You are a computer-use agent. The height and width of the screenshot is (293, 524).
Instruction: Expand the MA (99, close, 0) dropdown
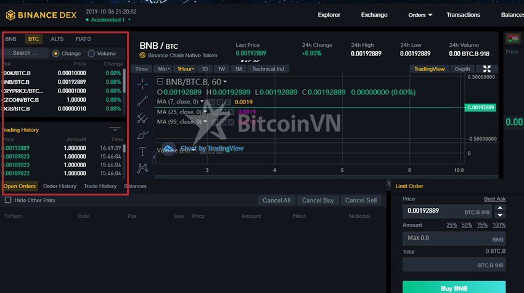pyautogui.click(x=205, y=122)
